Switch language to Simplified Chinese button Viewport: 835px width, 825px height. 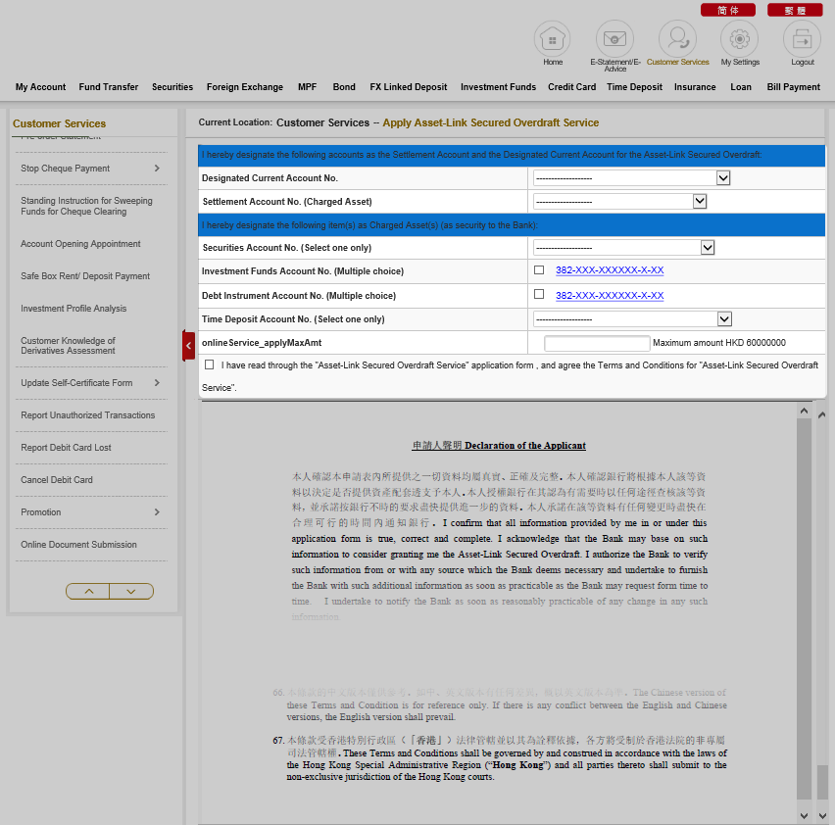(728, 10)
